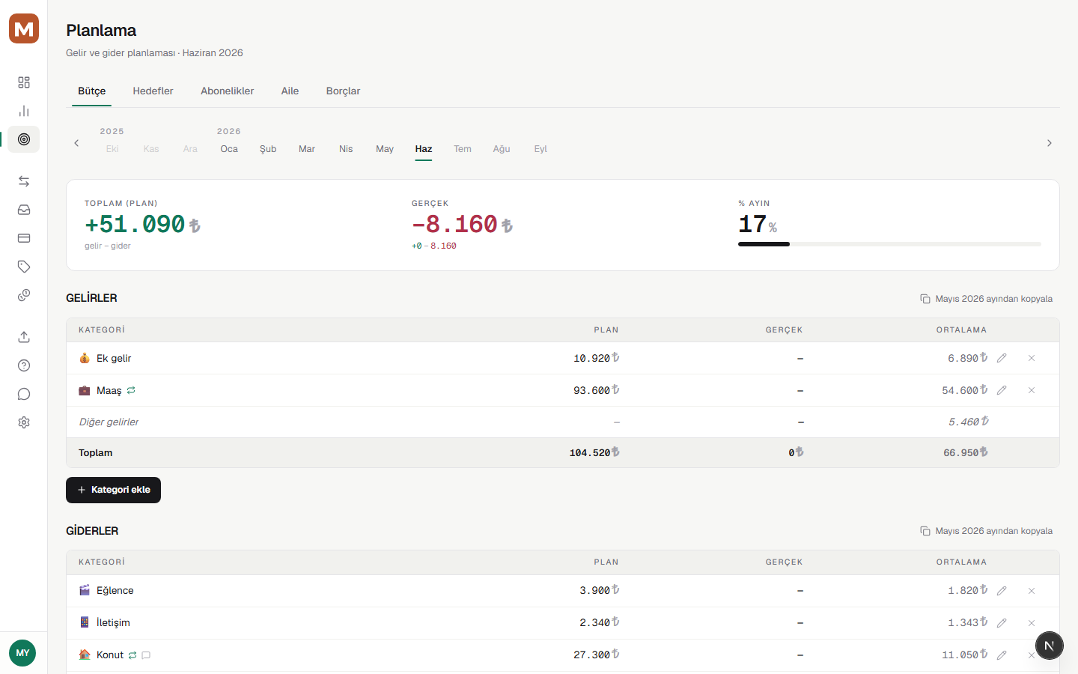The width and height of the screenshot is (1078, 674).
Task: Remove the Eğlence row with X
Action: click(x=1032, y=591)
